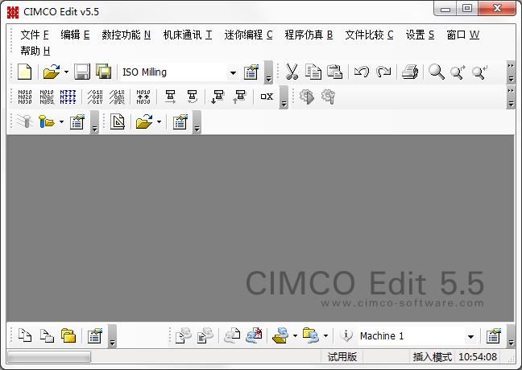The width and height of the screenshot is (522, 370).
Task: Expand arrow beside third-row open folder icon
Action: 159,121
